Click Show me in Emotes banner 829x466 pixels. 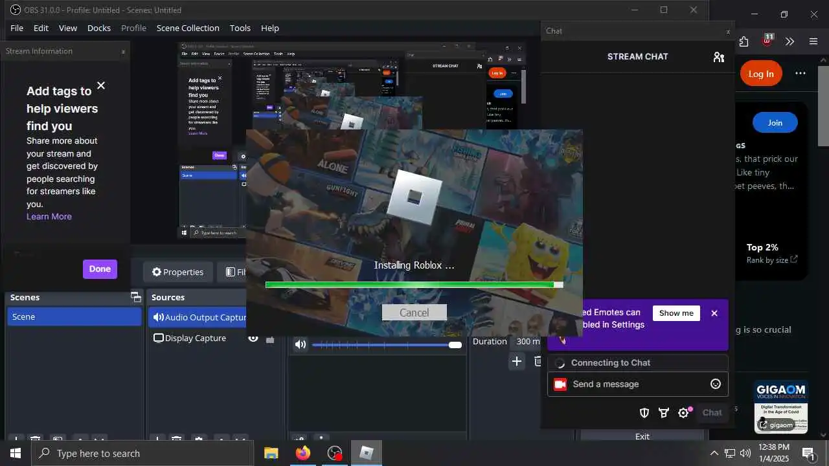[676, 313]
